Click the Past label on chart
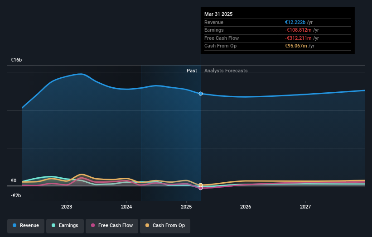The image size is (372, 237). click(x=192, y=71)
